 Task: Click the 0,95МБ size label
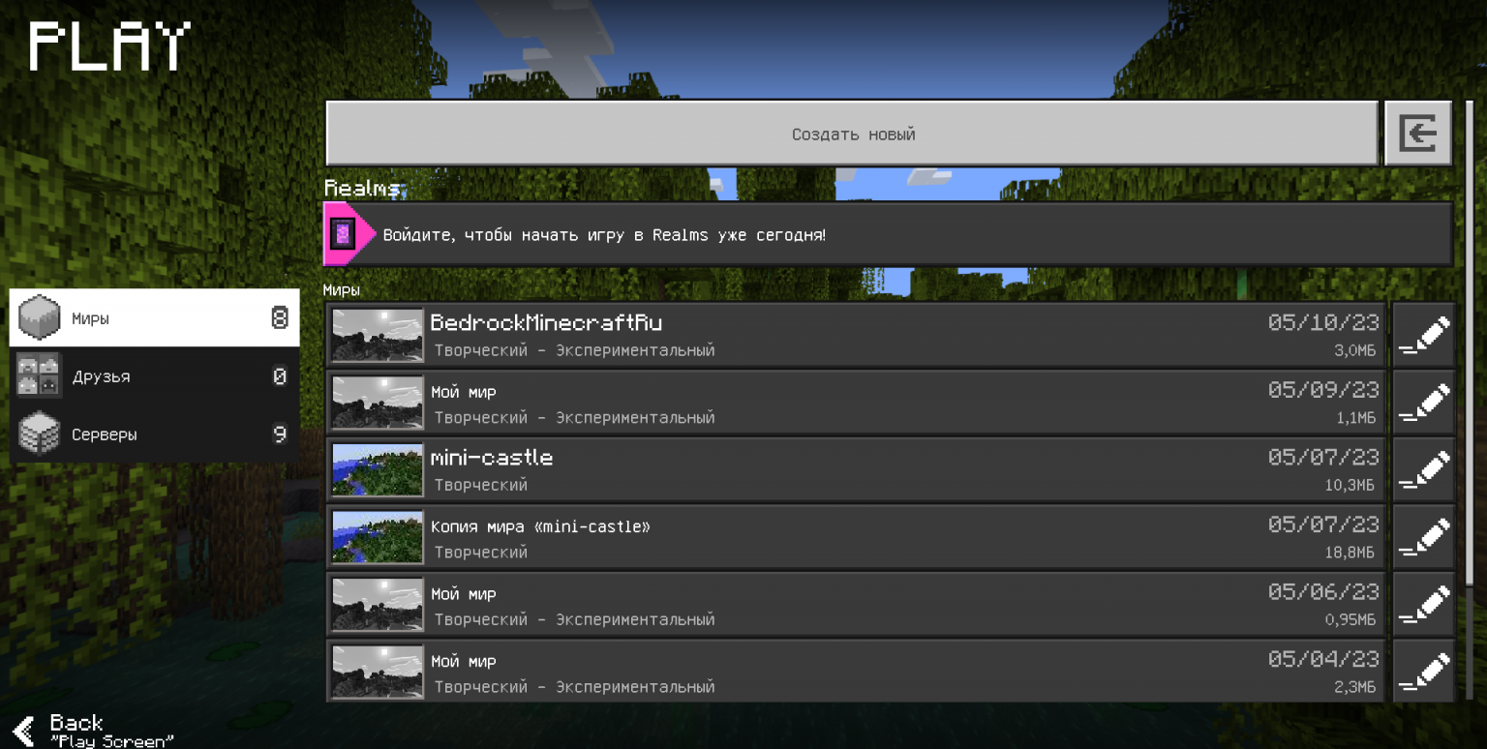pos(1350,619)
